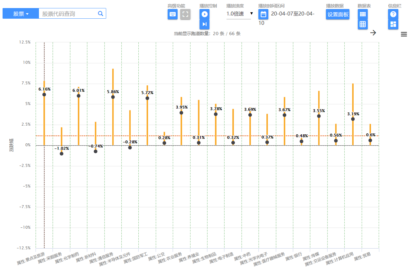Screen dimensions: 417x268
Task: Click the skip-to-next playback icon
Action: coord(204,24)
